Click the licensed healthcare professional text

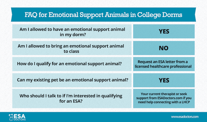click(x=163, y=67)
